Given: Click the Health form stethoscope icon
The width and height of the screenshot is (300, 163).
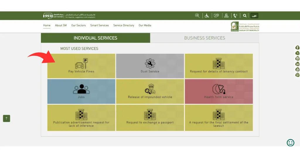Looking at the screenshot, I should [x=219, y=89].
